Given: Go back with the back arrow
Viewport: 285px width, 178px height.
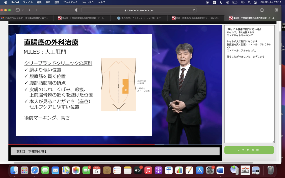Looking at the screenshot, I should click(x=30, y=10).
